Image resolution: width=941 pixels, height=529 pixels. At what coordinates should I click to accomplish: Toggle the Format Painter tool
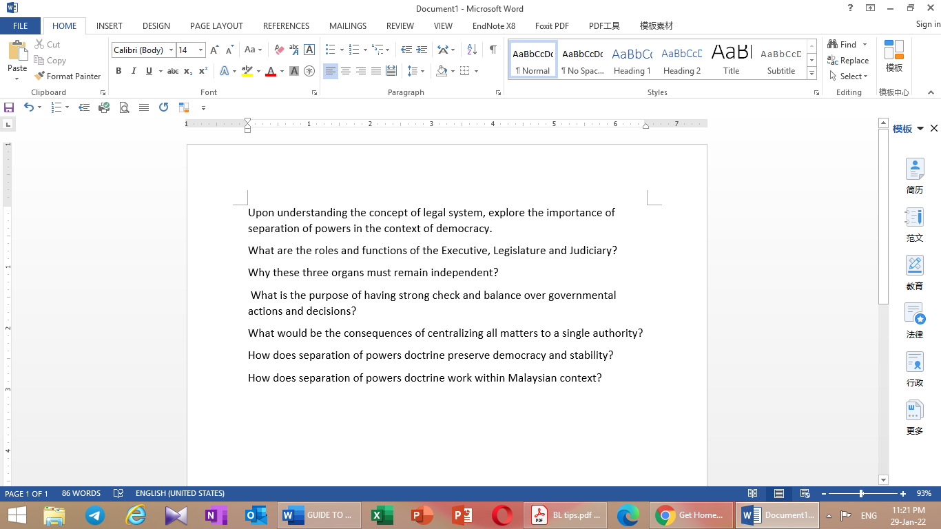(67, 76)
